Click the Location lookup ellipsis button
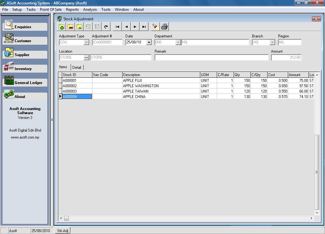 (86, 57)
